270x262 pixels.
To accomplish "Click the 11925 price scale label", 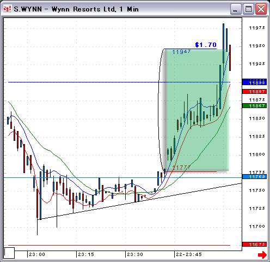I will coord(257,64).
